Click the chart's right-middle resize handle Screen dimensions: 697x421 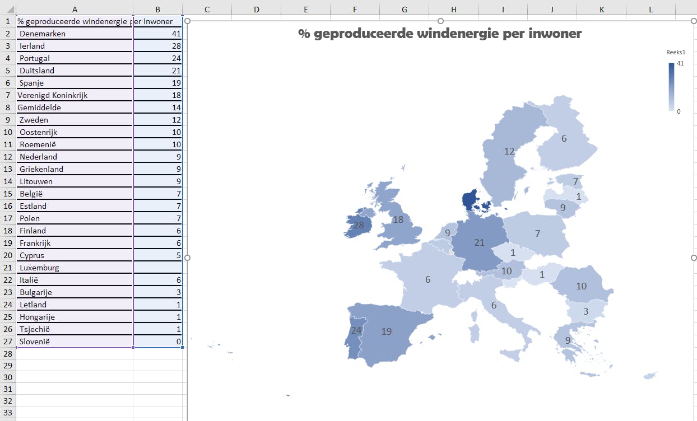[x=694, y=258]
